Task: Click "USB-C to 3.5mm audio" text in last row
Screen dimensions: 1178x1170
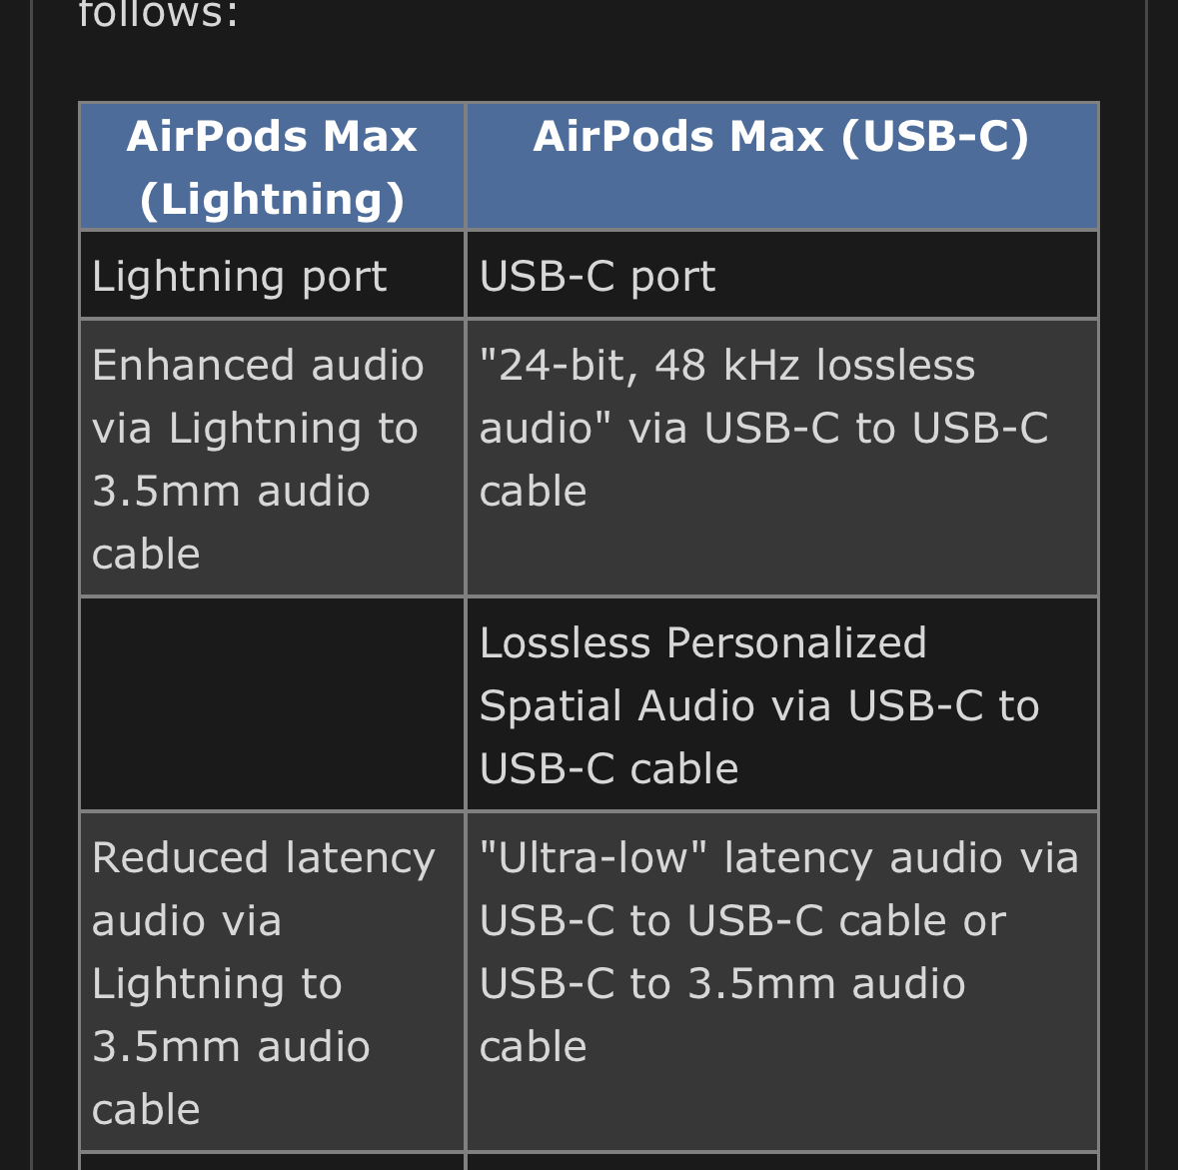Action: click(721, 984)
